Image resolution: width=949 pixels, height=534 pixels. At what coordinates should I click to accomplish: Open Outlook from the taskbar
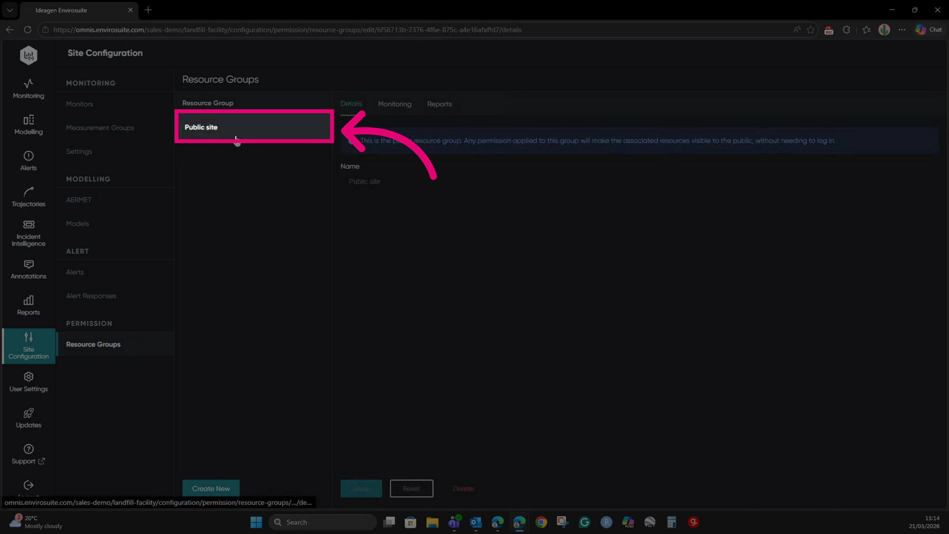tap(476, 522)
